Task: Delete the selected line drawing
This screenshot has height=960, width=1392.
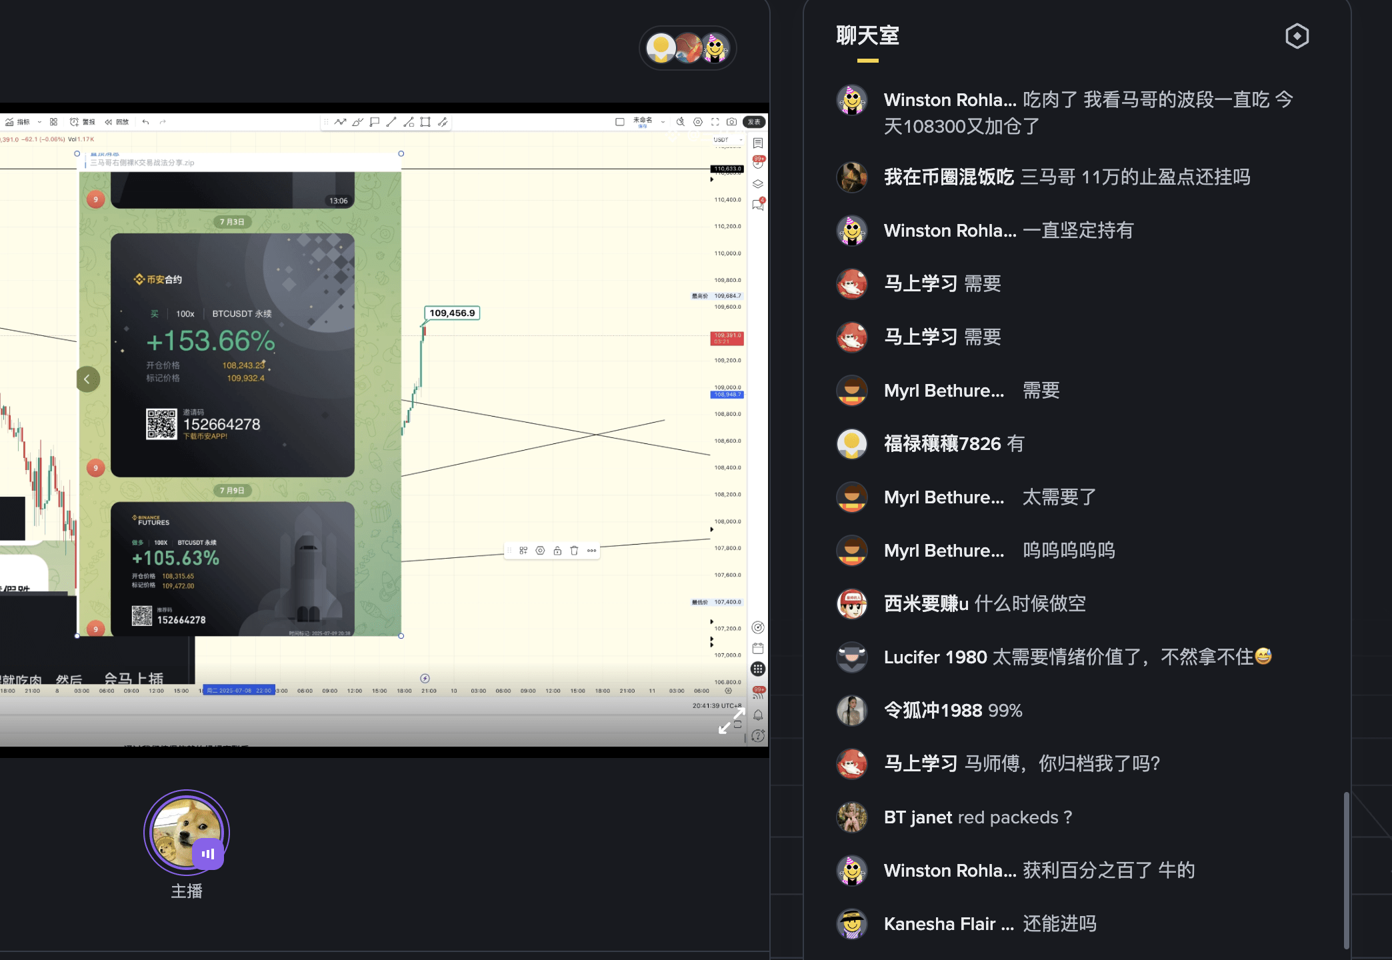Action: pos(574,551)
